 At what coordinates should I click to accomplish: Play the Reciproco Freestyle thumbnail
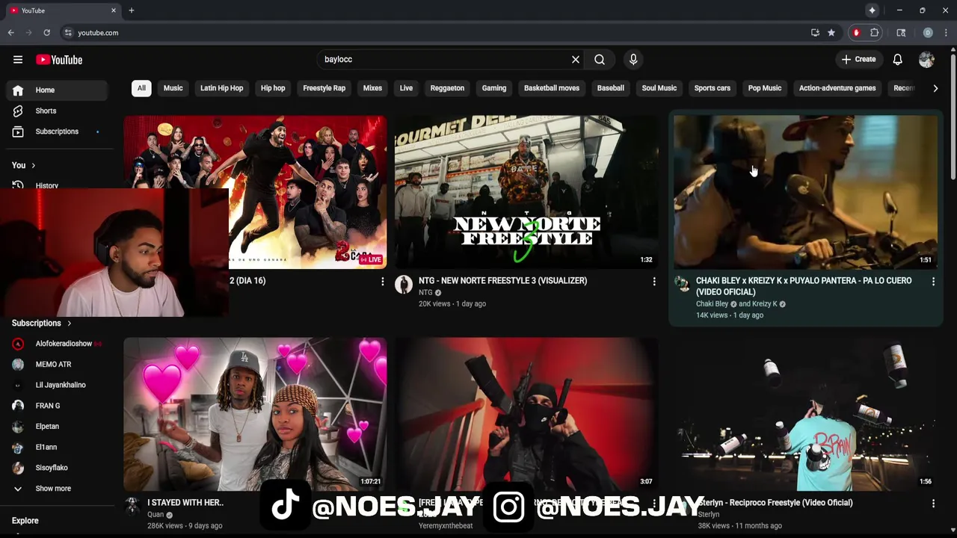pos(805,414)
